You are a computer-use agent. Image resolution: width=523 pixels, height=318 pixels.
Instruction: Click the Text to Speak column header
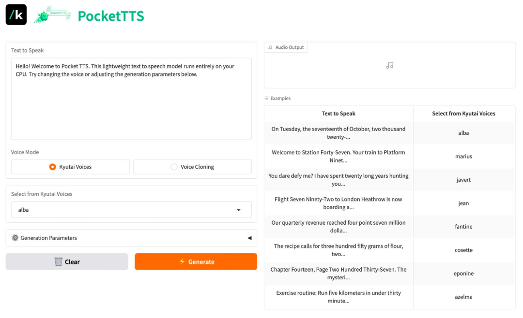pyautogui.click(x=338, y=114)
